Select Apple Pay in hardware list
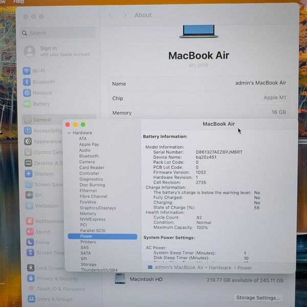This screenshot has width=307, height=307. click(x=89, y=144)
